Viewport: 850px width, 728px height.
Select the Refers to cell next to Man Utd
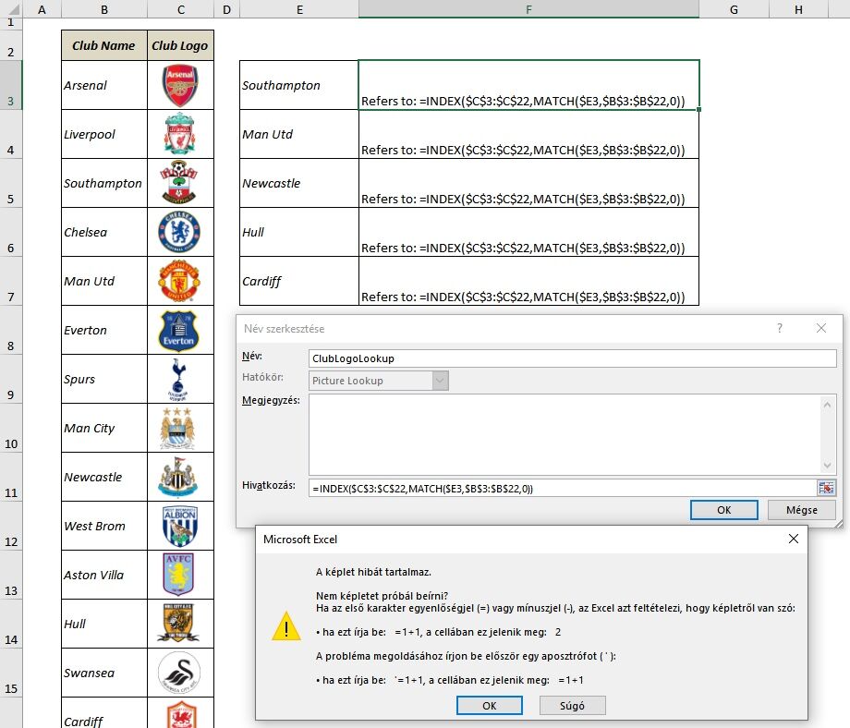point(528,134)
